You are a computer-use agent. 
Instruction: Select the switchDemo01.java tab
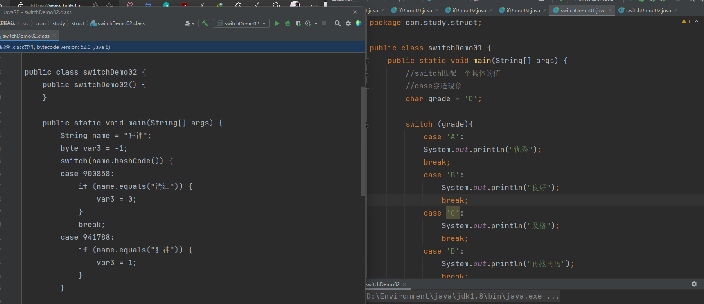(x=583, y=10)
